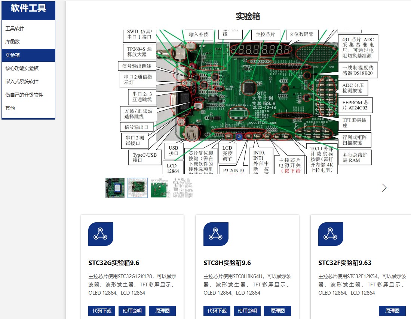Click the 实验箱 page heading
Screen dimensions: 411x319
248,16
